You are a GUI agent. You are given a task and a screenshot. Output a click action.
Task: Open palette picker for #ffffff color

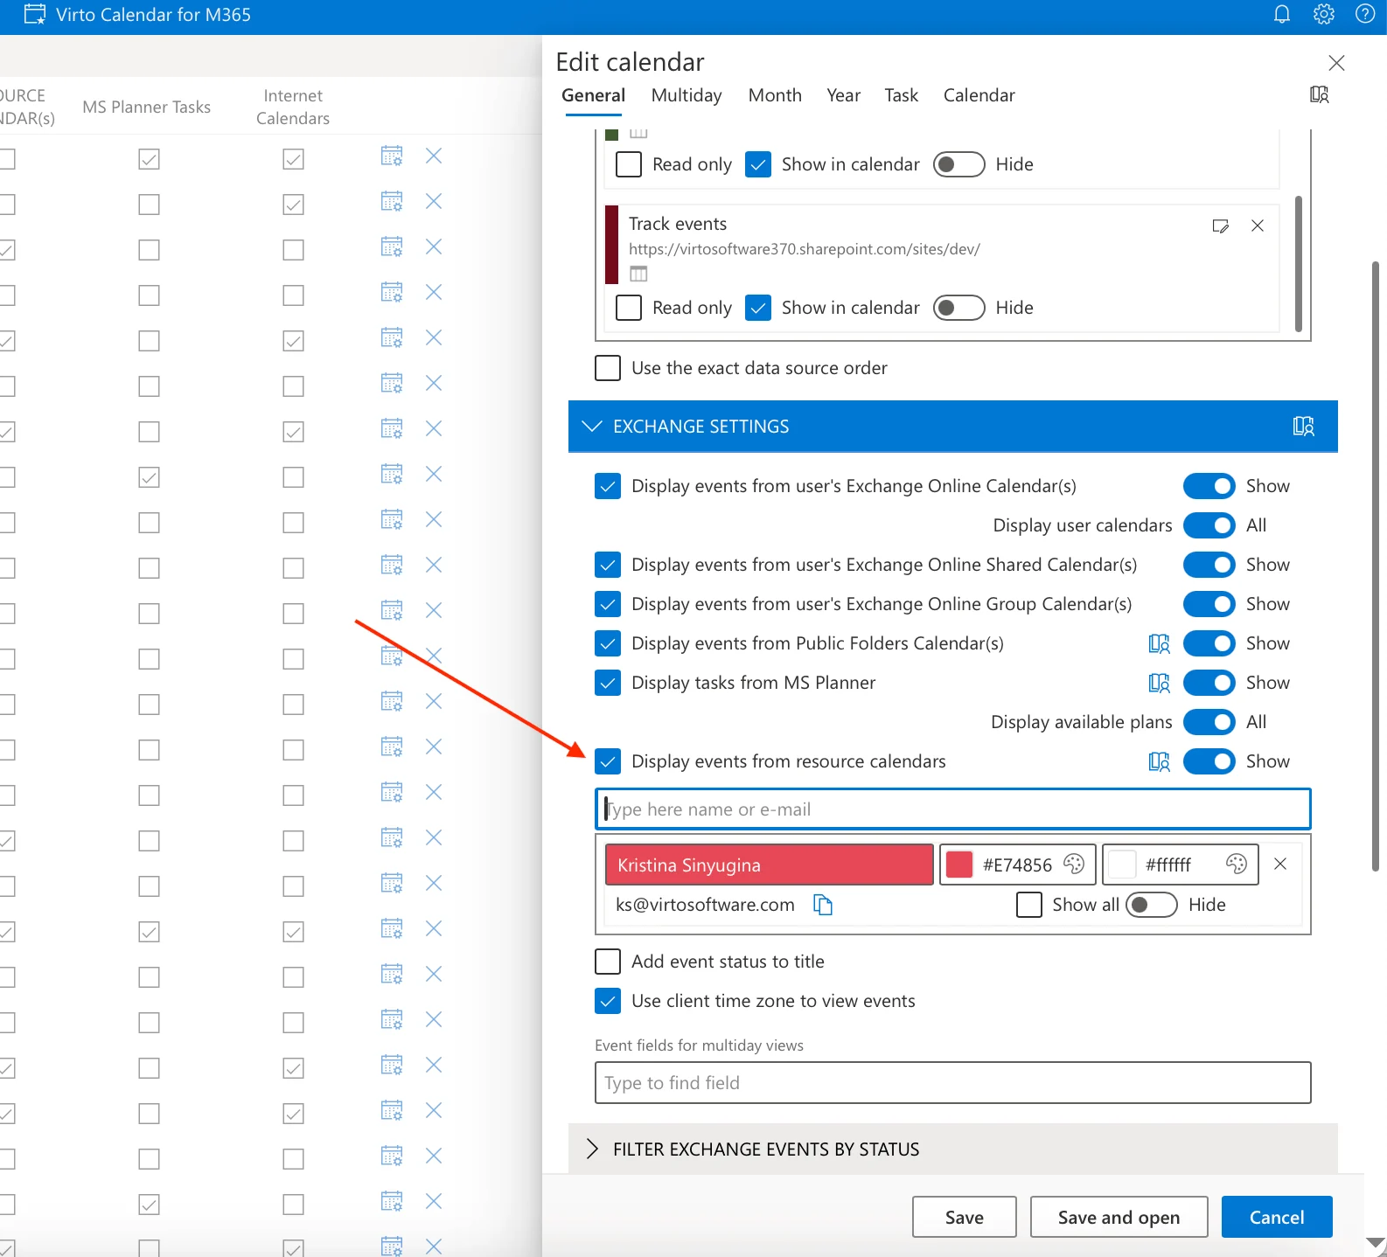pos(1237,865)
